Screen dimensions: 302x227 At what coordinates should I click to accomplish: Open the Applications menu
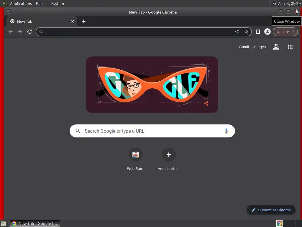pyautogui.click(x=21, y=4)
